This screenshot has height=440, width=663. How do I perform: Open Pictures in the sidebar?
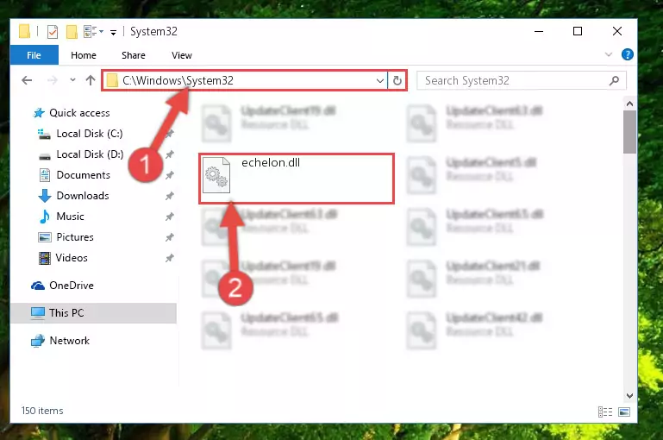click(x=75, y=237)
